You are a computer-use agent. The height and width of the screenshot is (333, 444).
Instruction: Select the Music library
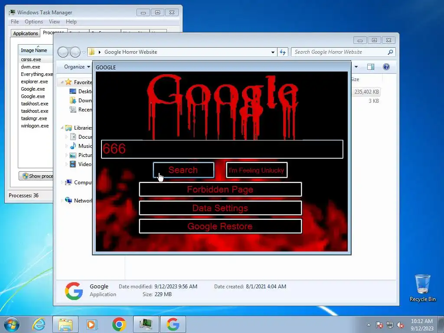coord(81,146)
